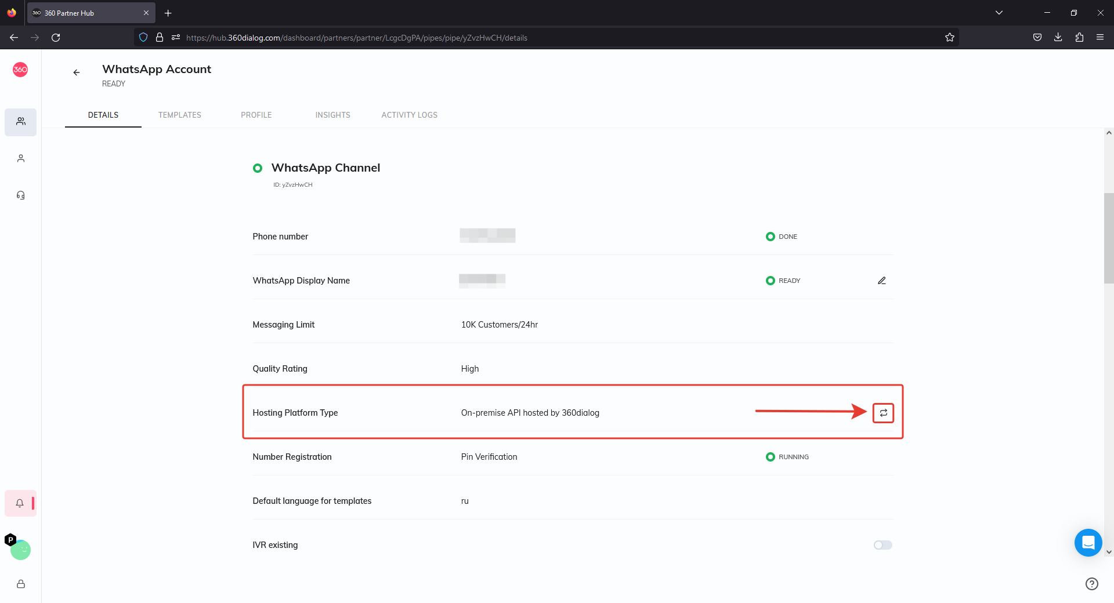Screen dimensions: 1114x603
Task: Expand the Firefox tab list dropdown
Action: (x=999, y=13)
